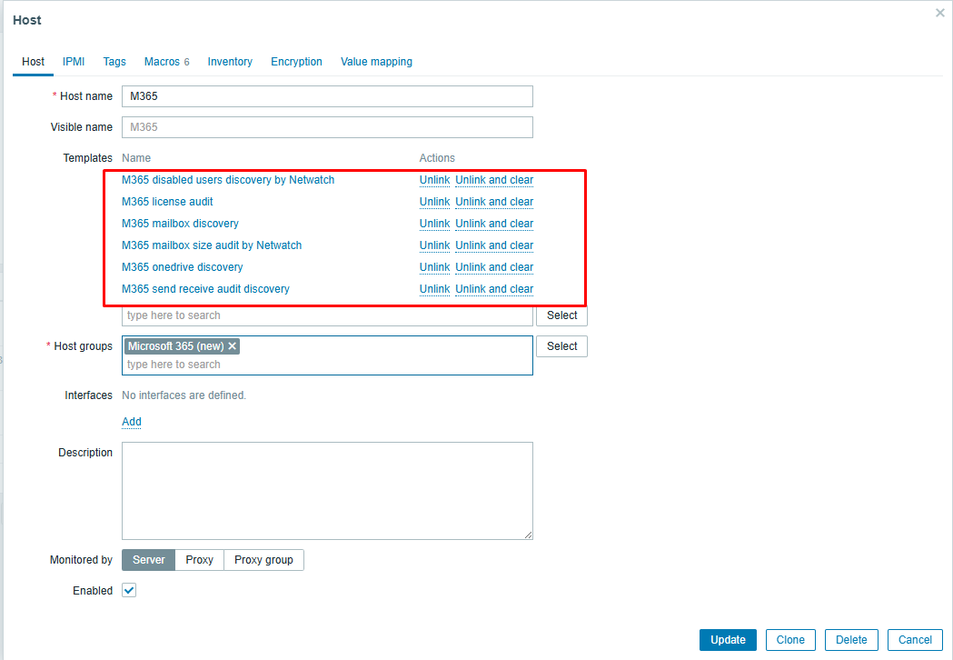953x660 pixels.
Task: Click the Update button
Action: click(x=728, y=640)
